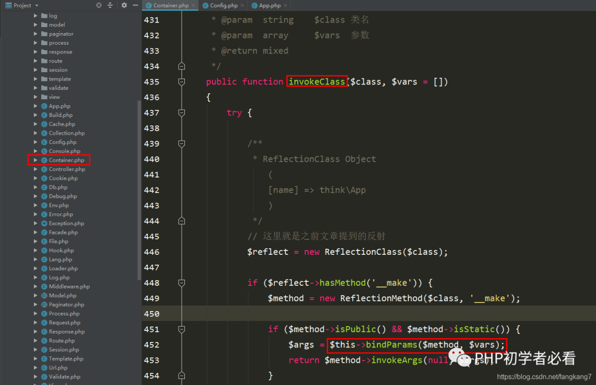Switch to the Container.php tab
The height and width of the screenshot is (385, 596).
tap(171, 6)
